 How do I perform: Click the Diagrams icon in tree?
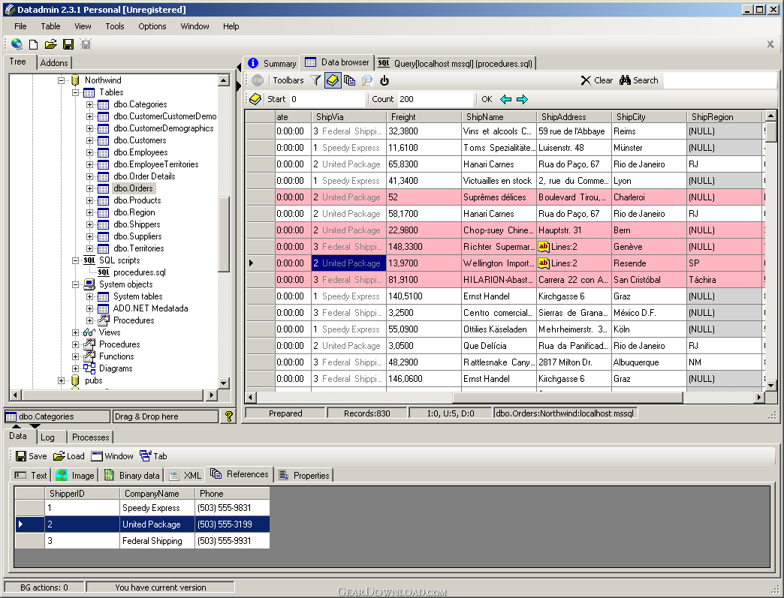click(x=89, y=368)
